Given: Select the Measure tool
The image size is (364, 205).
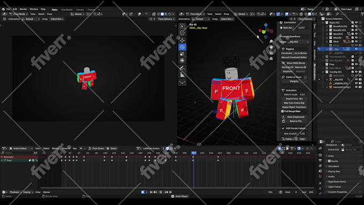Looking at the screenshot, I should coord(182,75).
